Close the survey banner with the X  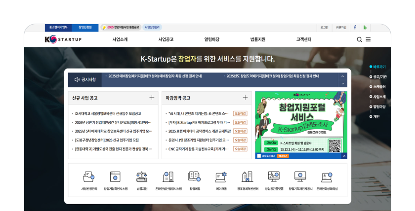pos(344,156)
